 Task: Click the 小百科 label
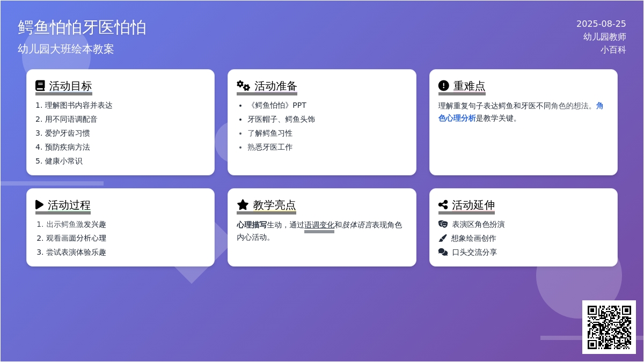(613, 49)
